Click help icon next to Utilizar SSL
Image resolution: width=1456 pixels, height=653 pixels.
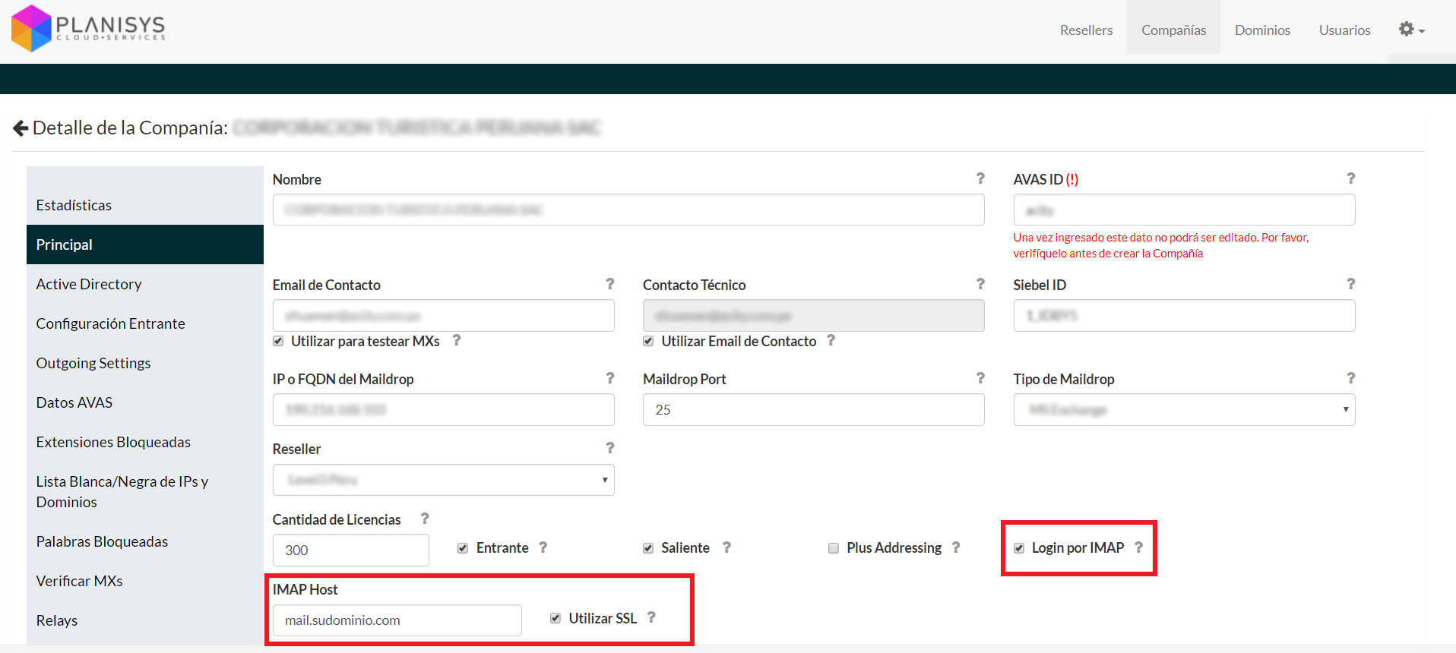pyautogui.click(x=650, y=617)
